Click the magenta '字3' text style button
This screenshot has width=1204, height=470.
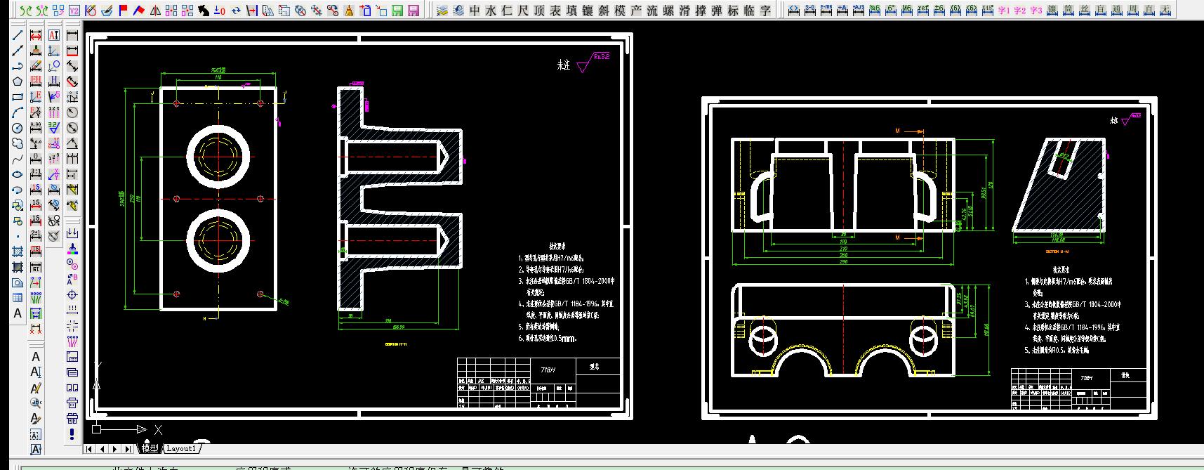coord(1036,11)
